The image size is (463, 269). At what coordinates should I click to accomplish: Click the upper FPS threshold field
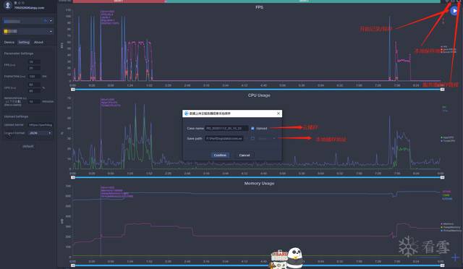(34, 62)
